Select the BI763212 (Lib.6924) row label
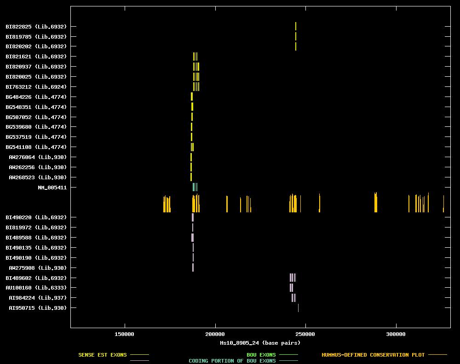The image size is (460, 364). coord(36,87)
